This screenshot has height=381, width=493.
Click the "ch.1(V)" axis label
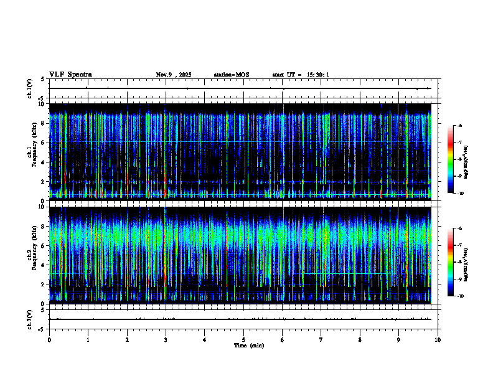pyautogui.click(x=29, y=88)
